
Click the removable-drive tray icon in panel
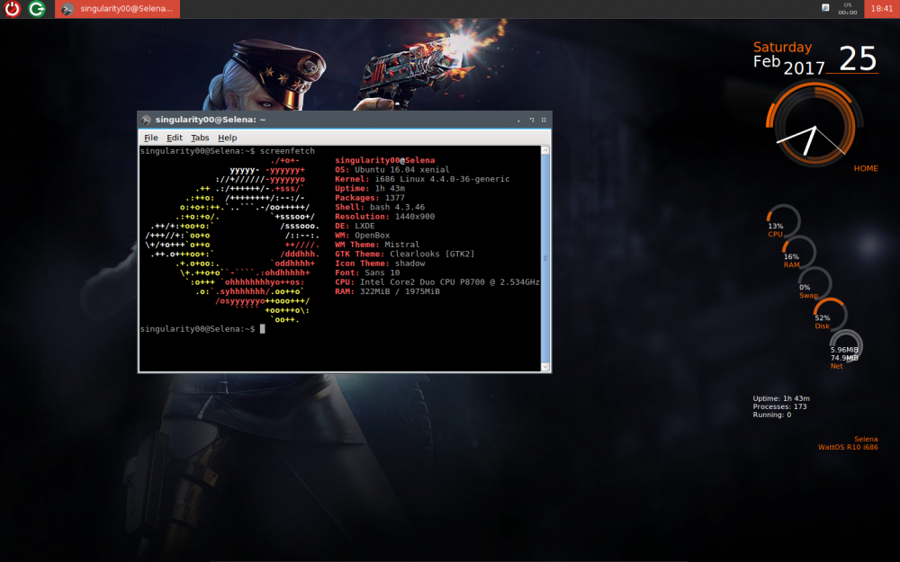pyautogui.click(x=824, y=8)
